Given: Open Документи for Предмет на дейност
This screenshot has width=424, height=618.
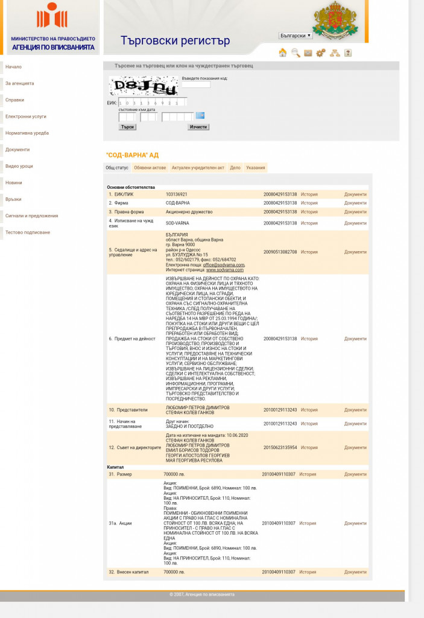Looking at the screenshot, I should click(x=355, y=339).
